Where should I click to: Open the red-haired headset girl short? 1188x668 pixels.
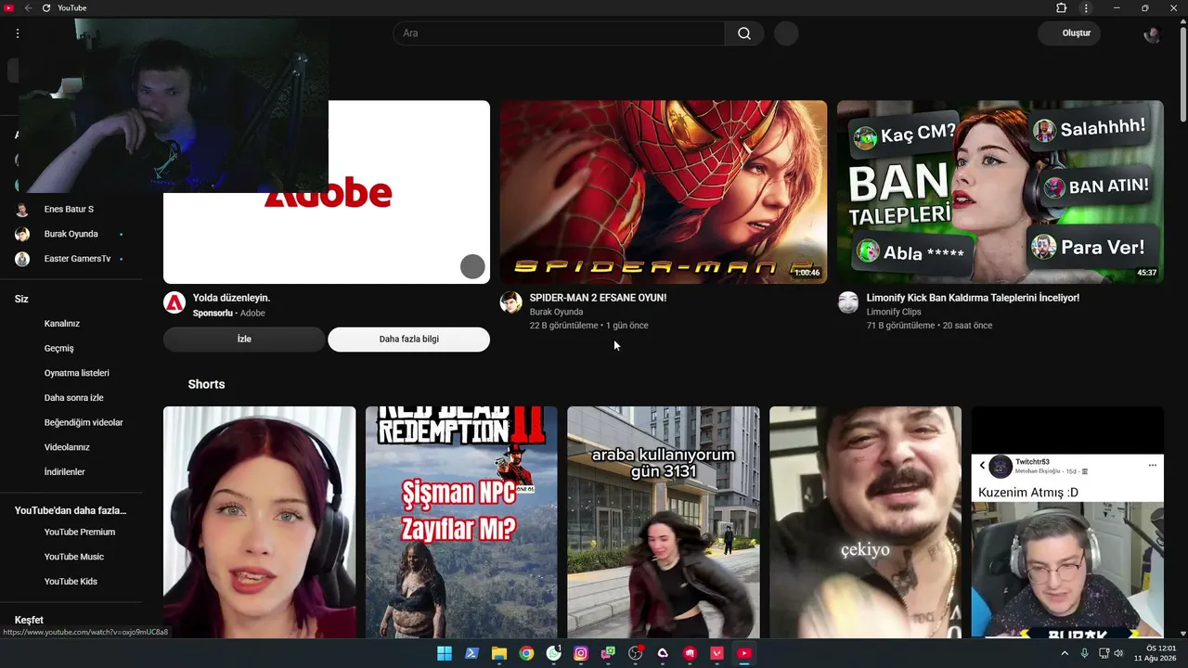tap(260, 522)
